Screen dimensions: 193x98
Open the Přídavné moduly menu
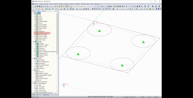coord(85,4)
